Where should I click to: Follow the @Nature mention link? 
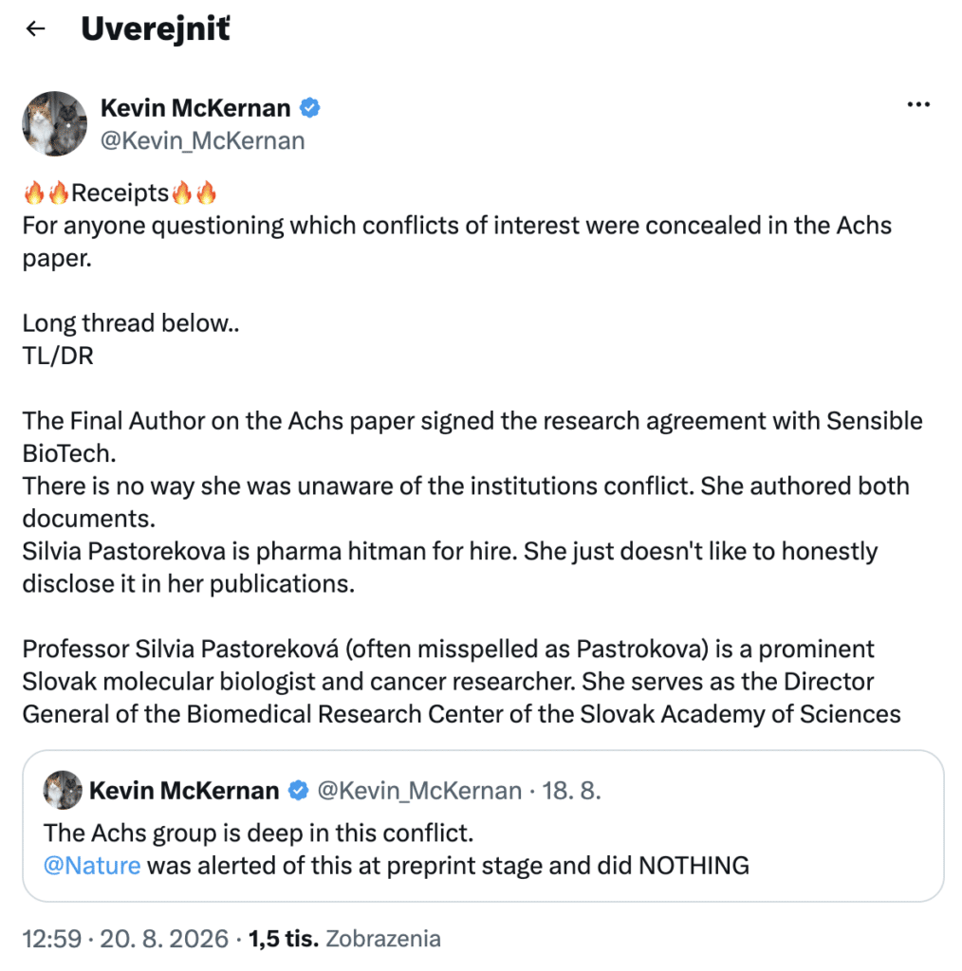tap(92, 865)
